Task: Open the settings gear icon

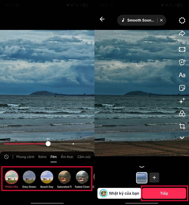Action: click(182, 20)
